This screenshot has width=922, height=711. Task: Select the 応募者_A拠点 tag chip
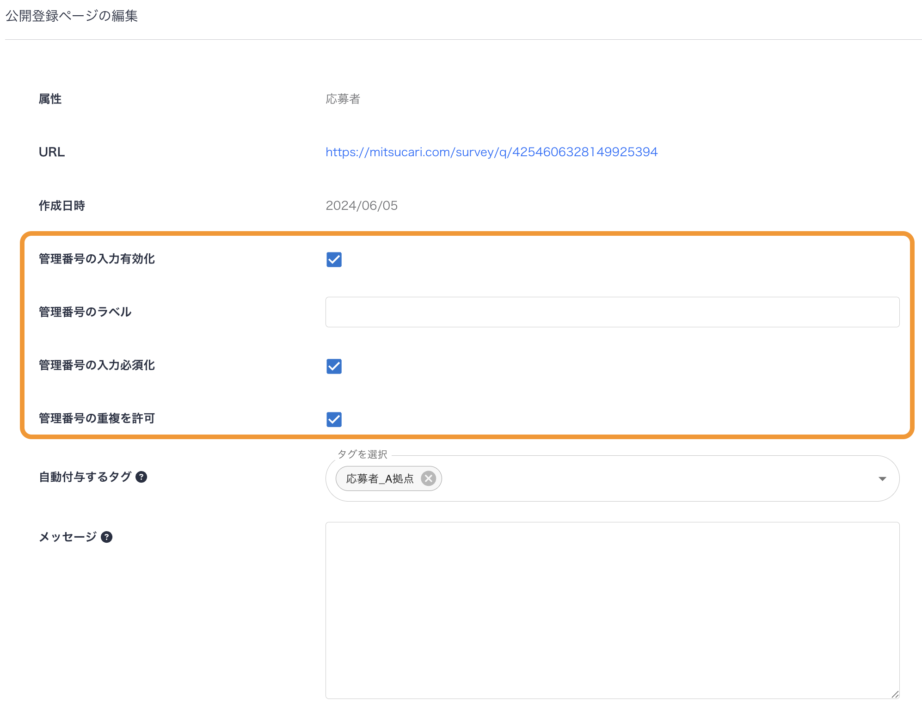click(379, 479)
